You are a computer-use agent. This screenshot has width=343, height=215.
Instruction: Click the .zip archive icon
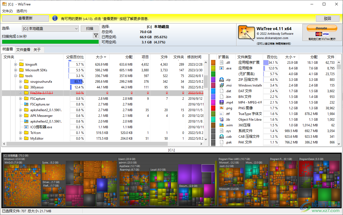click(221, 79)
